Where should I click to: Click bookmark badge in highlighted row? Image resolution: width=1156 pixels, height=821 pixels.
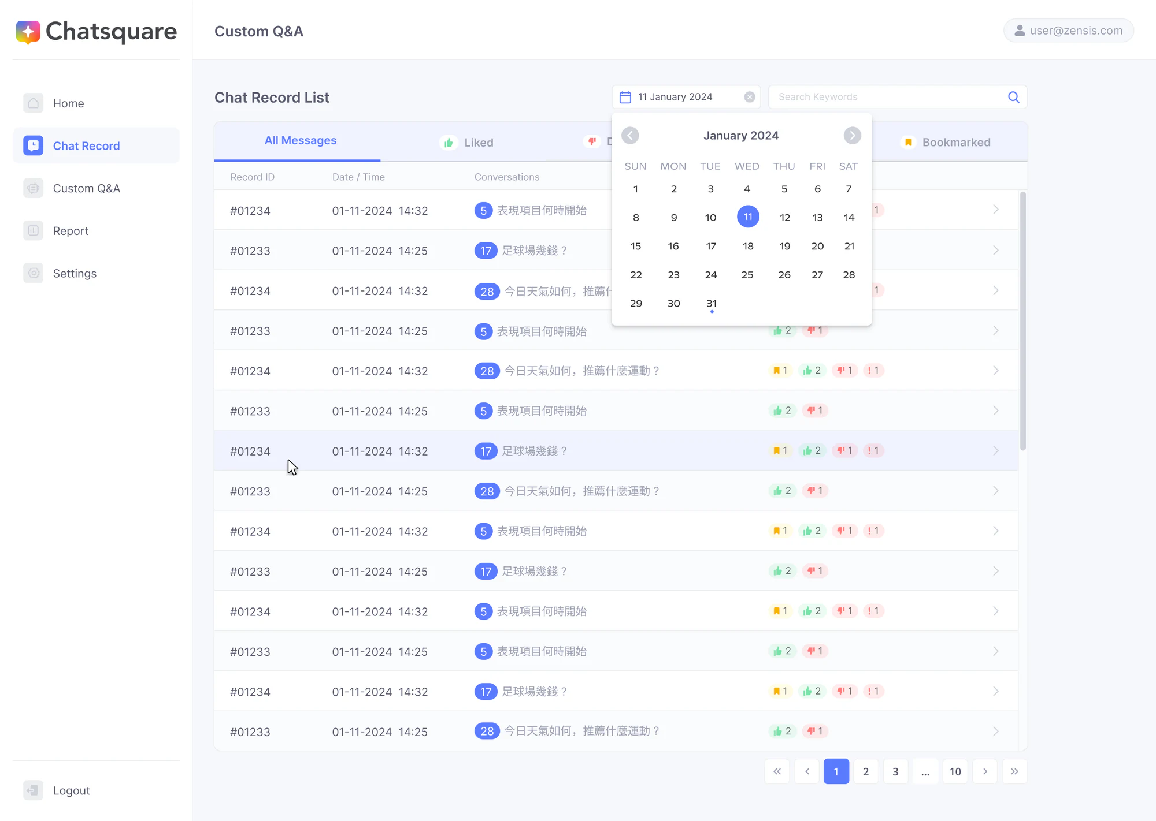point(780,450)
